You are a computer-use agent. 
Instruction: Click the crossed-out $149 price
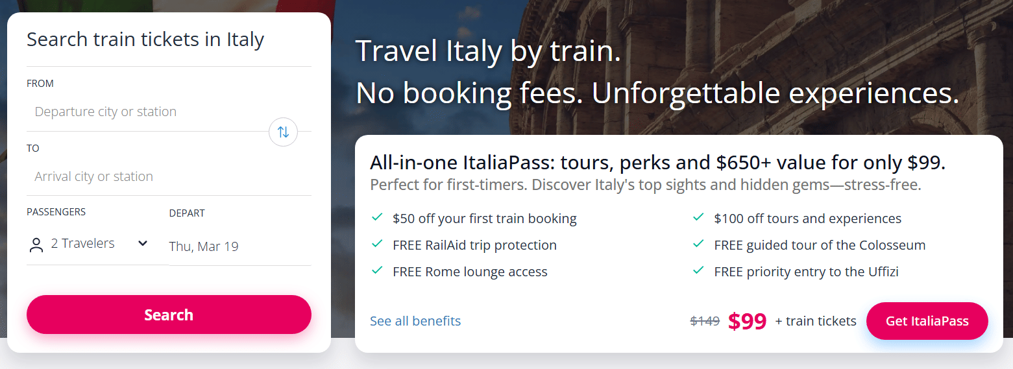(705, 320)
